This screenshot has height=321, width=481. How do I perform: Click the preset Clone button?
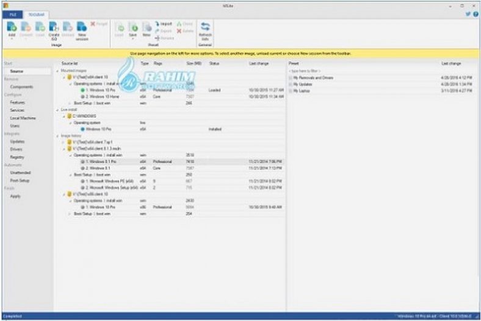click(x=185, y=24)
